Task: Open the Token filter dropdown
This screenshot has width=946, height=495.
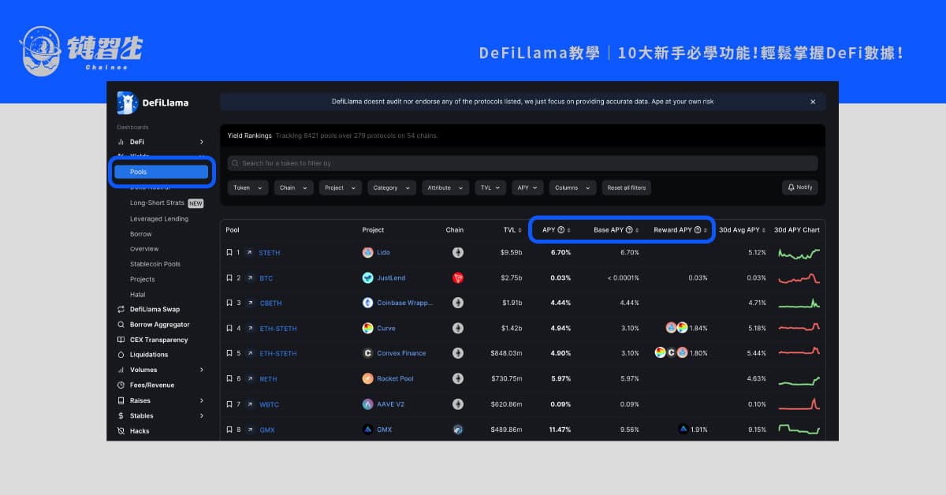Action: (248, 188)
